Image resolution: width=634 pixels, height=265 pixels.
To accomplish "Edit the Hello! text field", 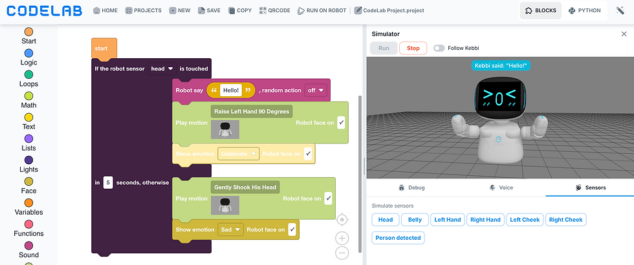I will tap(231, 90).
